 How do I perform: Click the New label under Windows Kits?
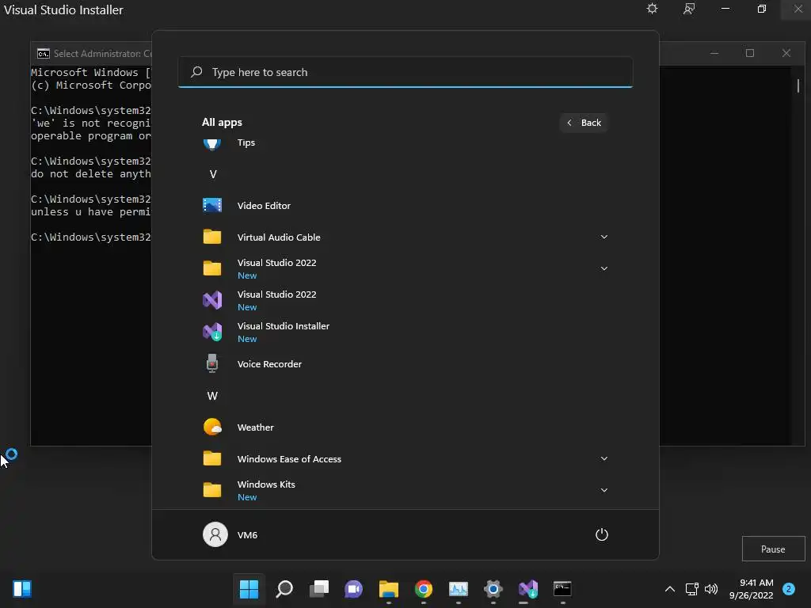click(x=247, y=497)
